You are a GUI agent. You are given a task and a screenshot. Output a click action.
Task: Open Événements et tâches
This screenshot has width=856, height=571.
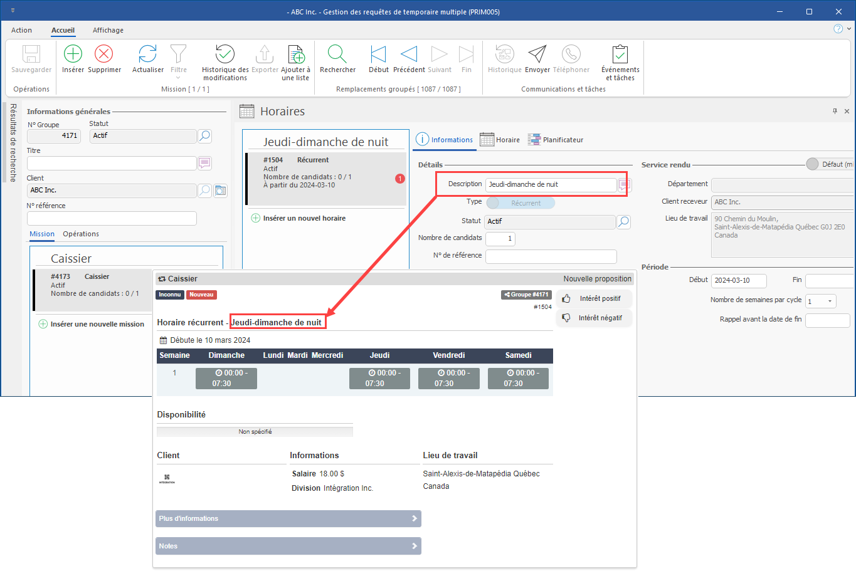[x=620, y=55]
